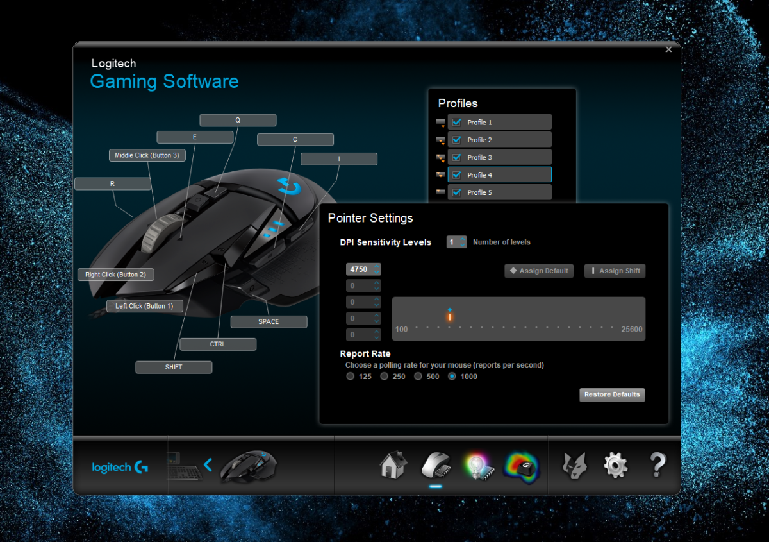The width and height of the screenshot is (769, 542).
Task: Lower the 4750 DPI value with down arrow
Action: click(377, 273)
